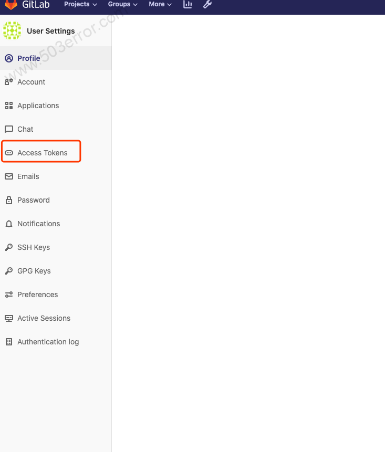Open the Authentication log section
This screenshot has width=385, height=452.
(x=47, y=341)
